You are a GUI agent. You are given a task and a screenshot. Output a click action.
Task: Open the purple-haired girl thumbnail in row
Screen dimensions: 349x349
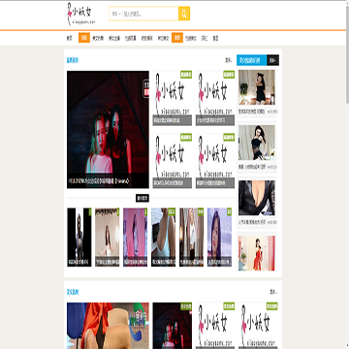point(219,237)
